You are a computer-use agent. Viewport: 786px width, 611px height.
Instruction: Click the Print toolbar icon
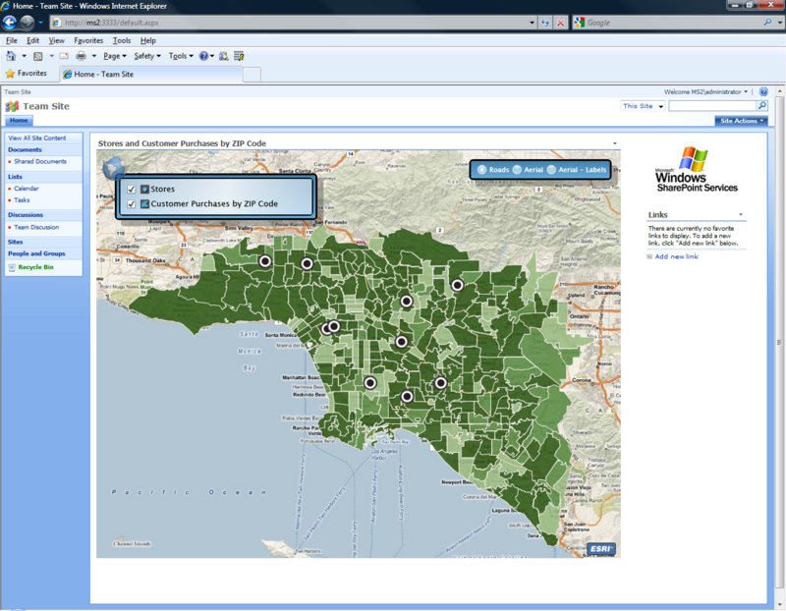[81, 56]
